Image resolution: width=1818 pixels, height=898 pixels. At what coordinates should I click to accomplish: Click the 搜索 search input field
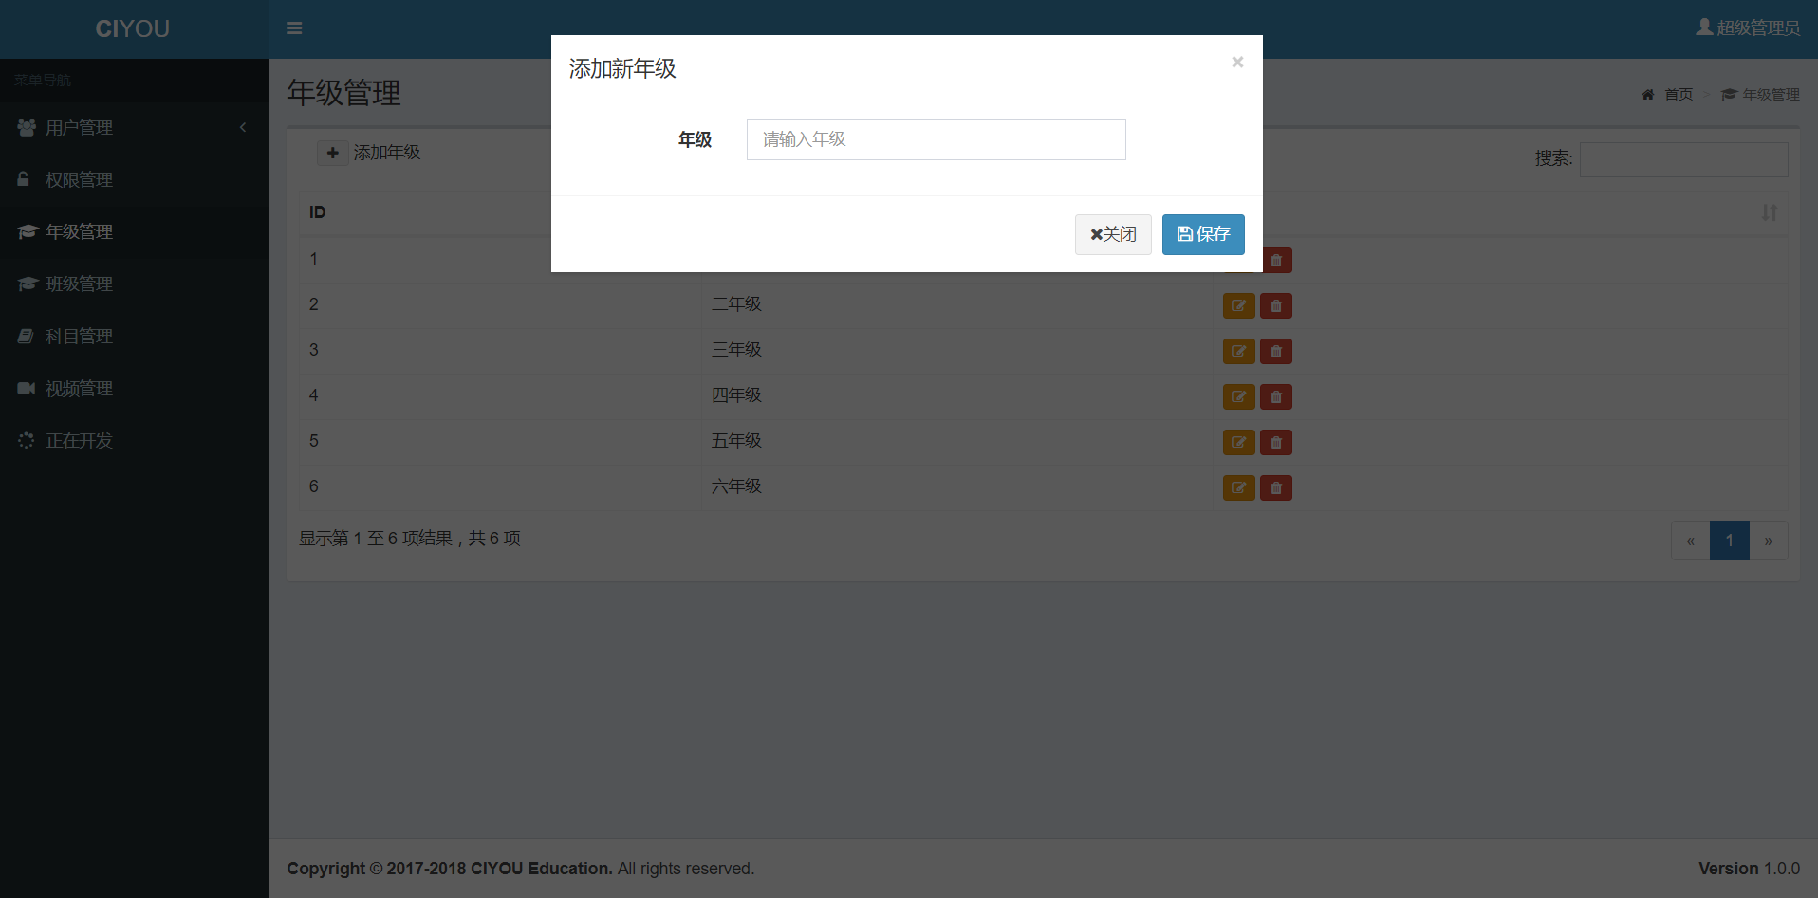point(1683,159)
